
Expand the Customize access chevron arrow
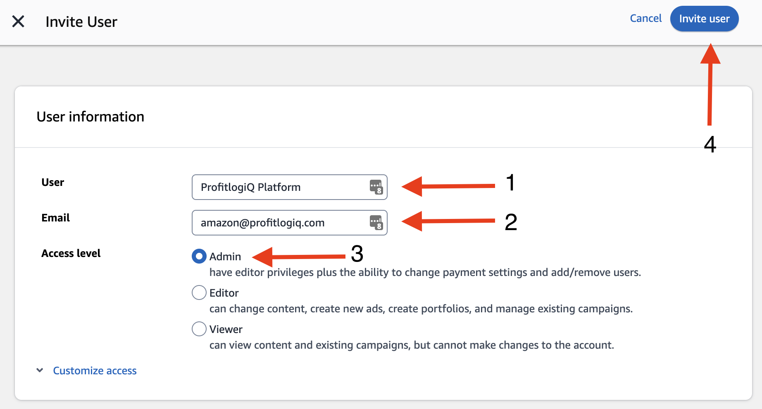40,370
